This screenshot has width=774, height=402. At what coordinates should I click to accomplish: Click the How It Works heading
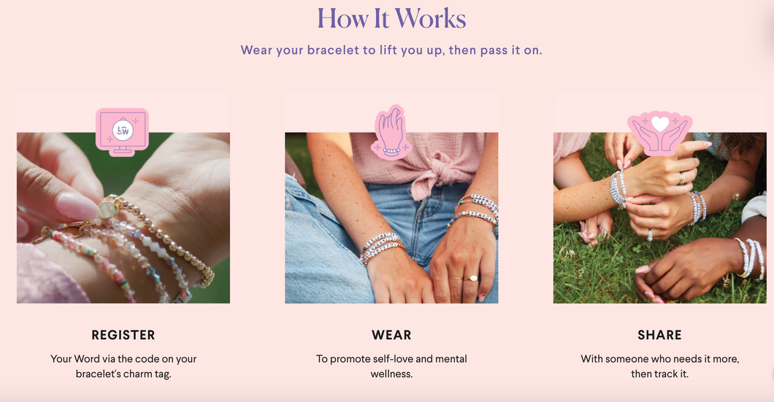coord(391,19)
